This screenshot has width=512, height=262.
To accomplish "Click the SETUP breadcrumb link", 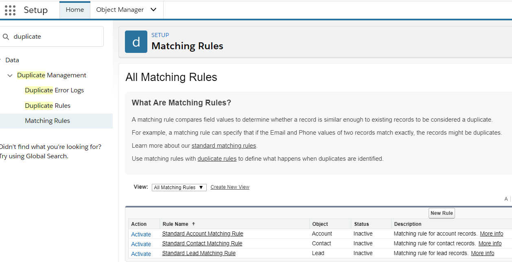I will pos(160,35).
